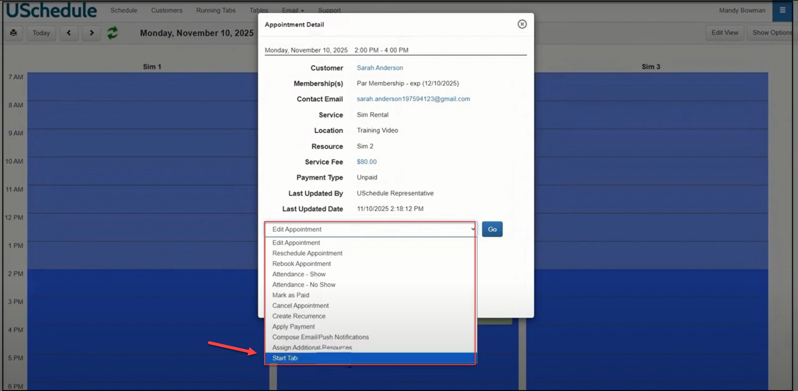Image resolution: width=798 pixels, height=391 pixels.
Task: Choose Mark as Paid option
Action: click(x=291, y=295)
